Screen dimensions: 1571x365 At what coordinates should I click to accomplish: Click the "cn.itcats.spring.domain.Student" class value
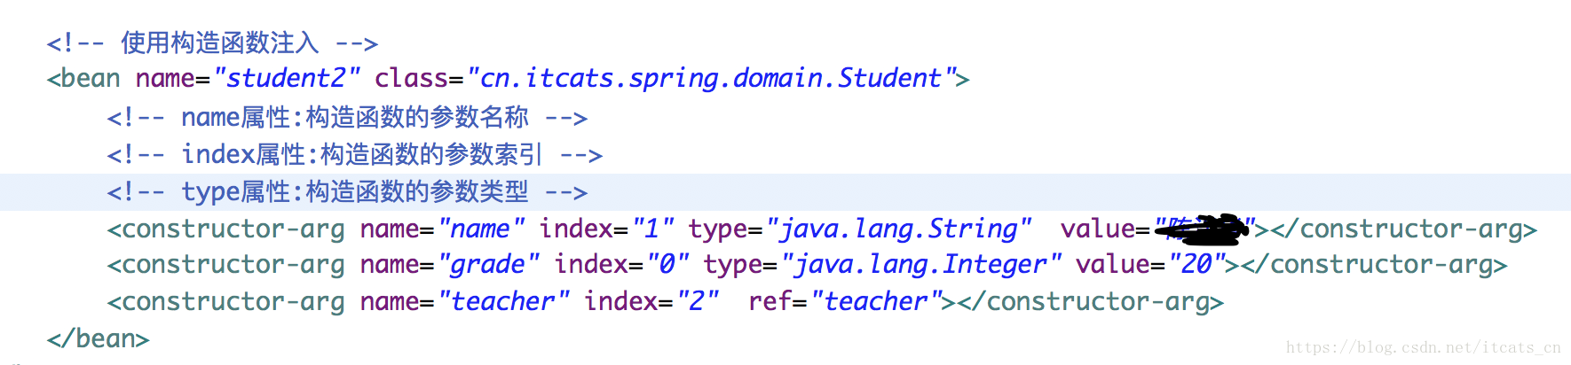[710, 79]
